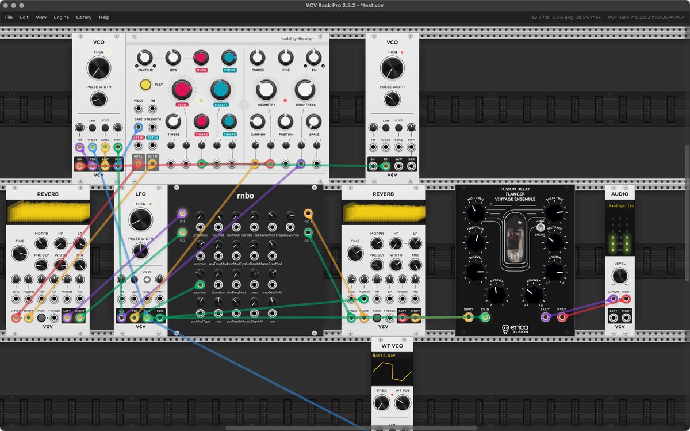Click the AUDIO module RIGHT output jack
This screenshot has height=431, width=690.
tap(626, 318)
